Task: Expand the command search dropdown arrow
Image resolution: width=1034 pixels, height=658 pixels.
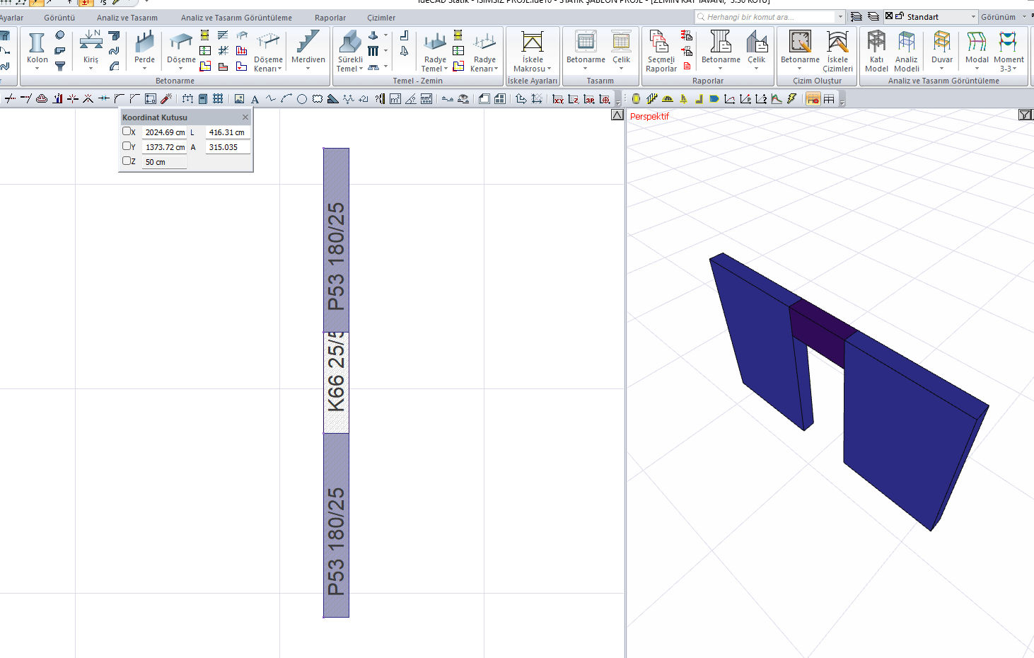Action: 840,16
